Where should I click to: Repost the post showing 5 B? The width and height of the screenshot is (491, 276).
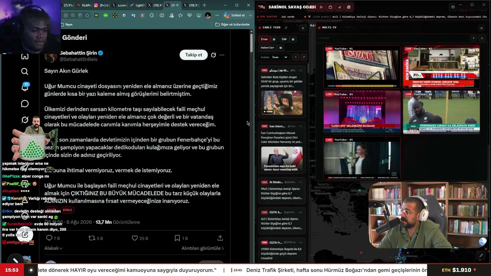[96, 238]
